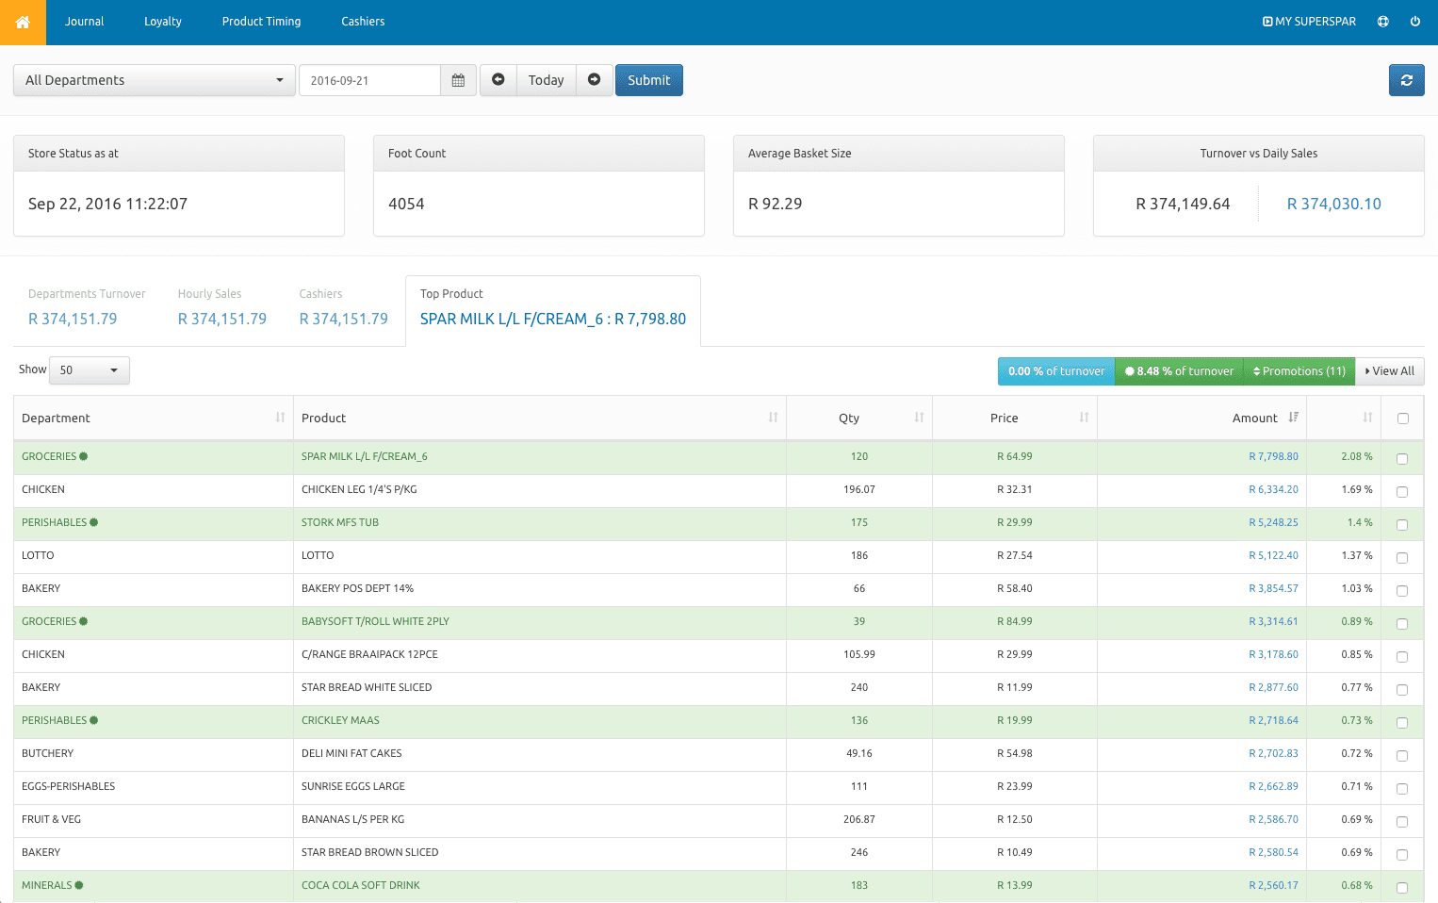Sort by the percentage column
This screenshot has height=903, width=1438.
(1344, 418)
